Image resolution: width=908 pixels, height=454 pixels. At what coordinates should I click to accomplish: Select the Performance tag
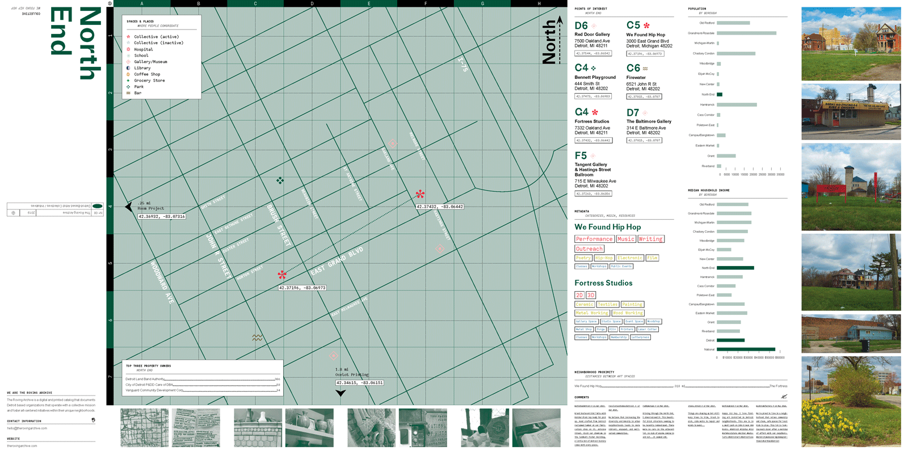(x=594, y=239)
